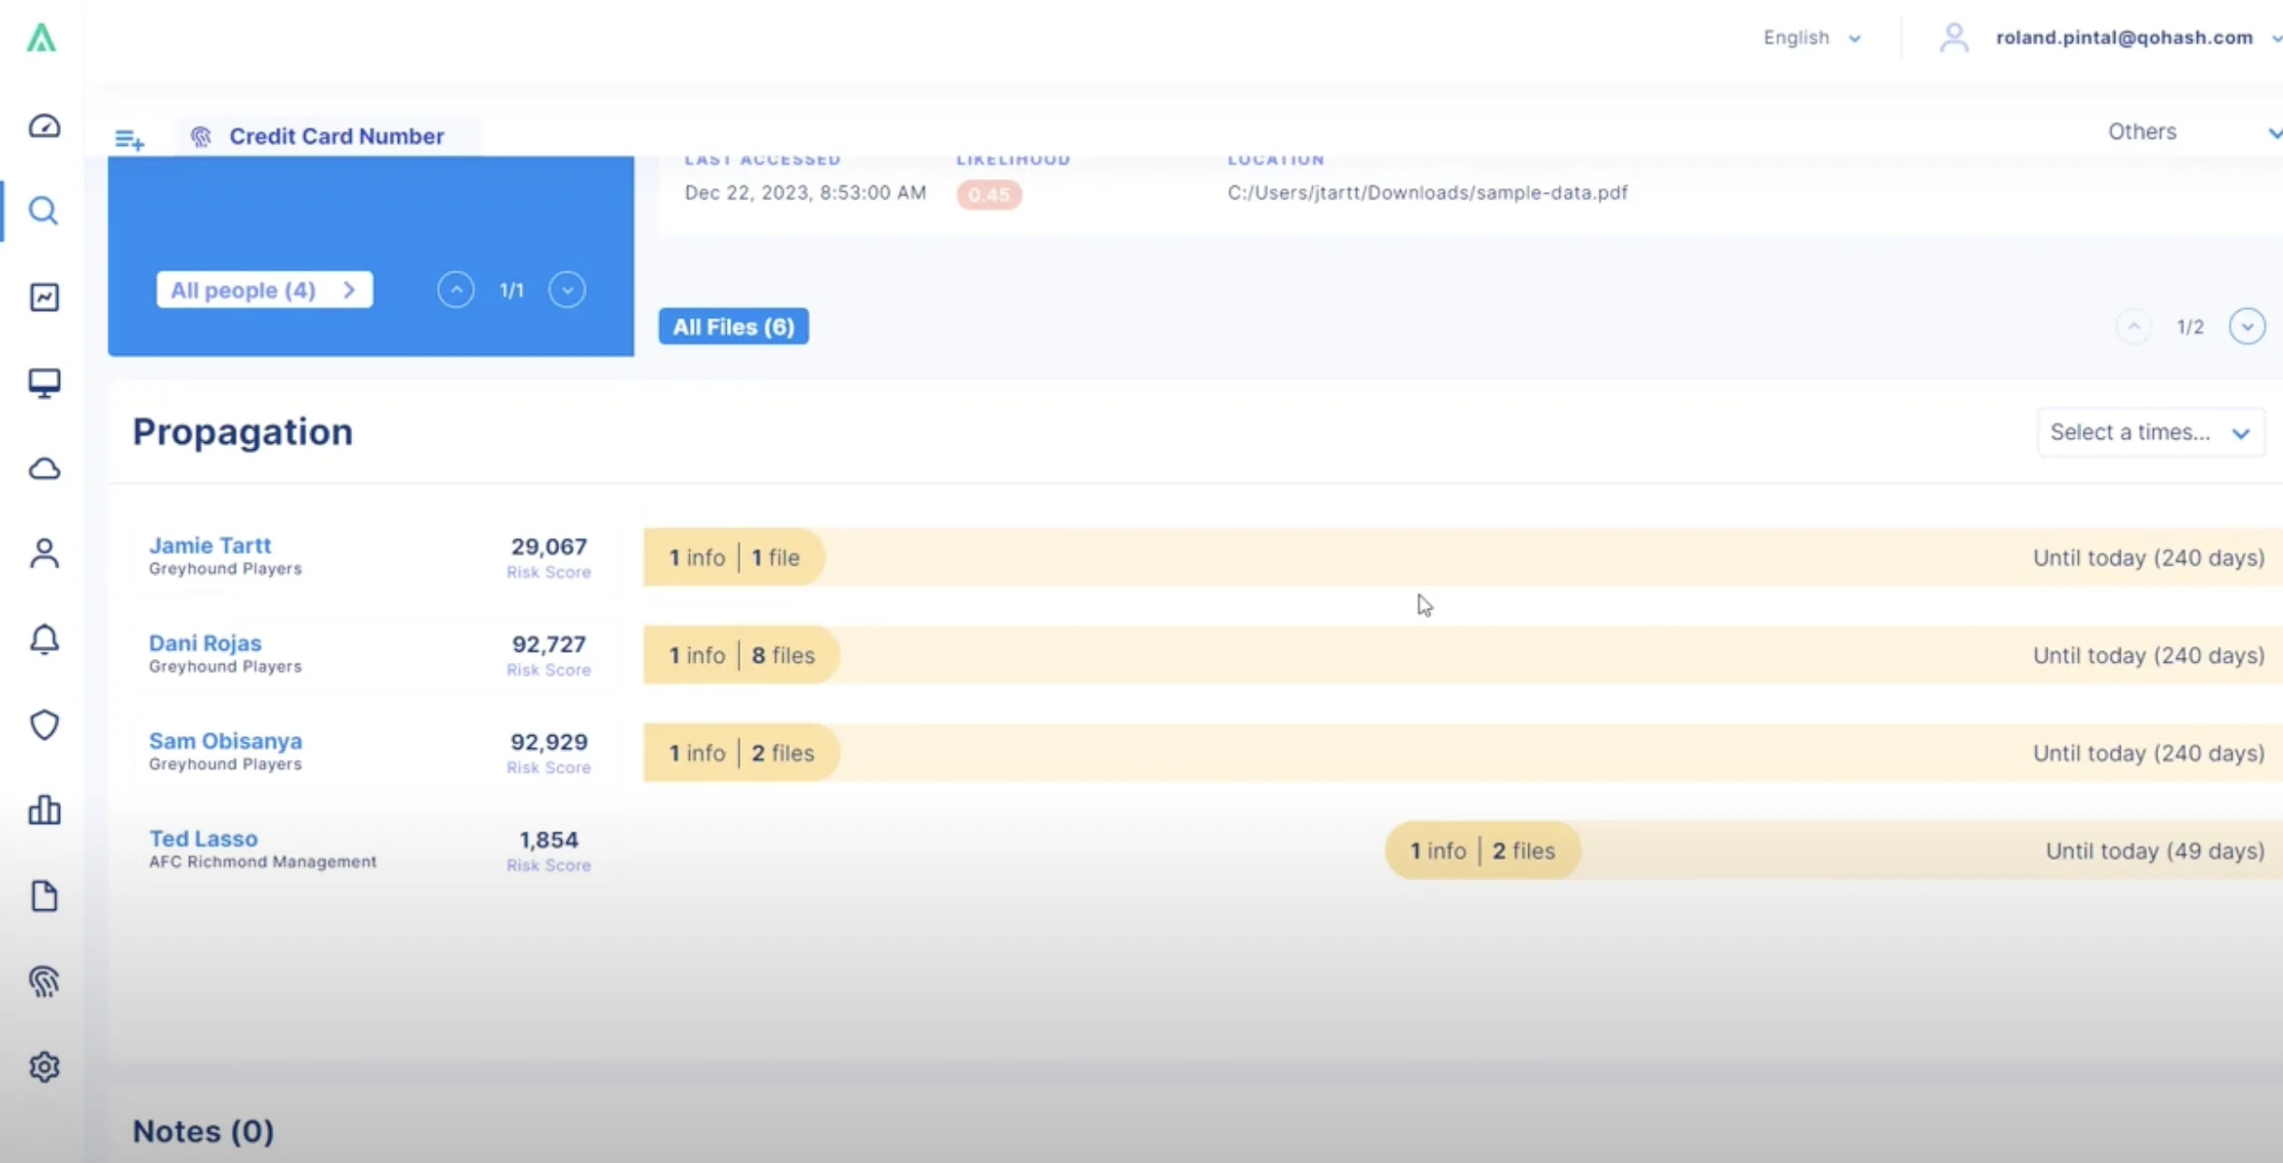Open the people sidebar icon
Viewport: 2283px width, 1163px height.
pyautogui.click(x=44, y=553)
